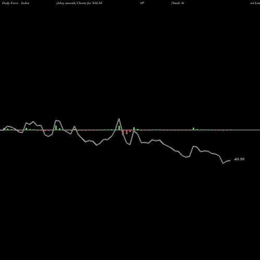Select the '(Nmdc St' header text

[x=177, y=3]
